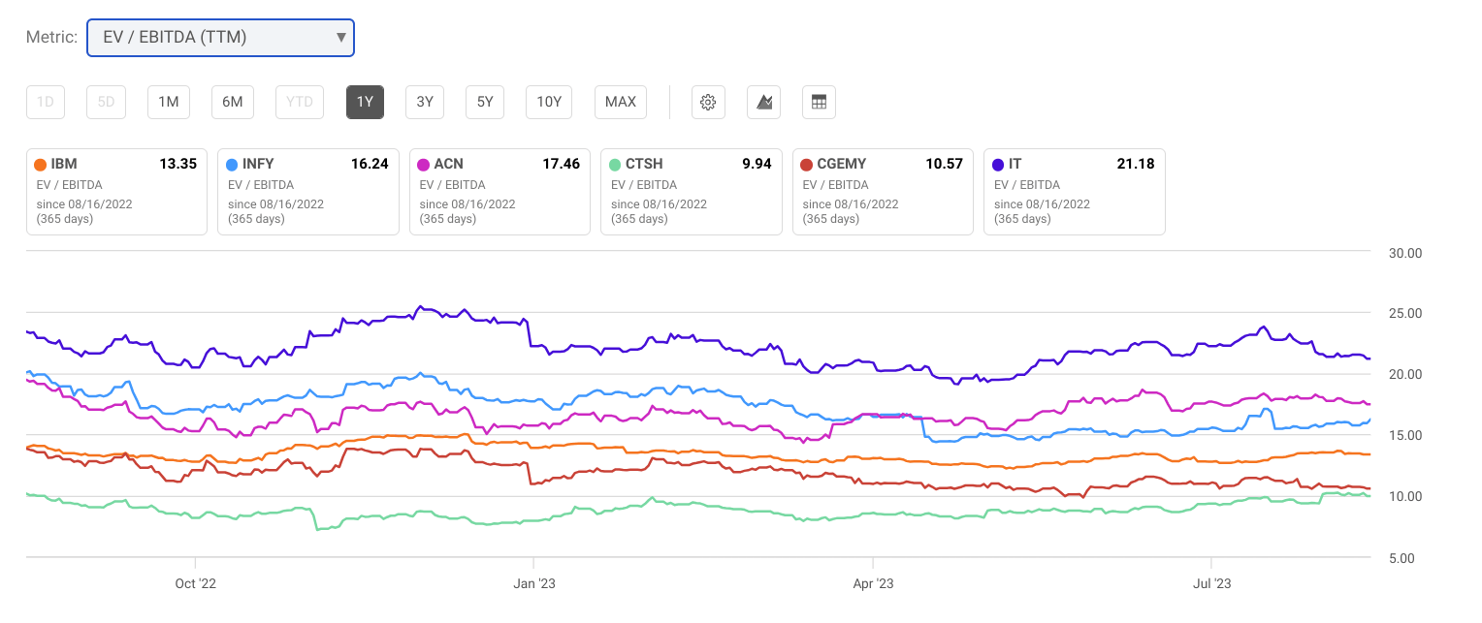This screenshot has width=1482, height=623.
Task: Toggle the IT series legend card
Action: [1075, 192]
